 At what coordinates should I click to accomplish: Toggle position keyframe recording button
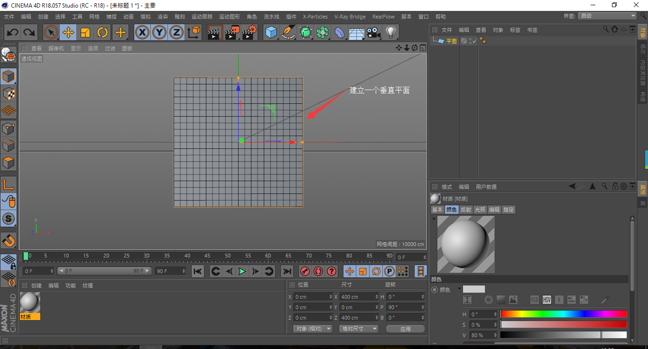click(350, 271)
